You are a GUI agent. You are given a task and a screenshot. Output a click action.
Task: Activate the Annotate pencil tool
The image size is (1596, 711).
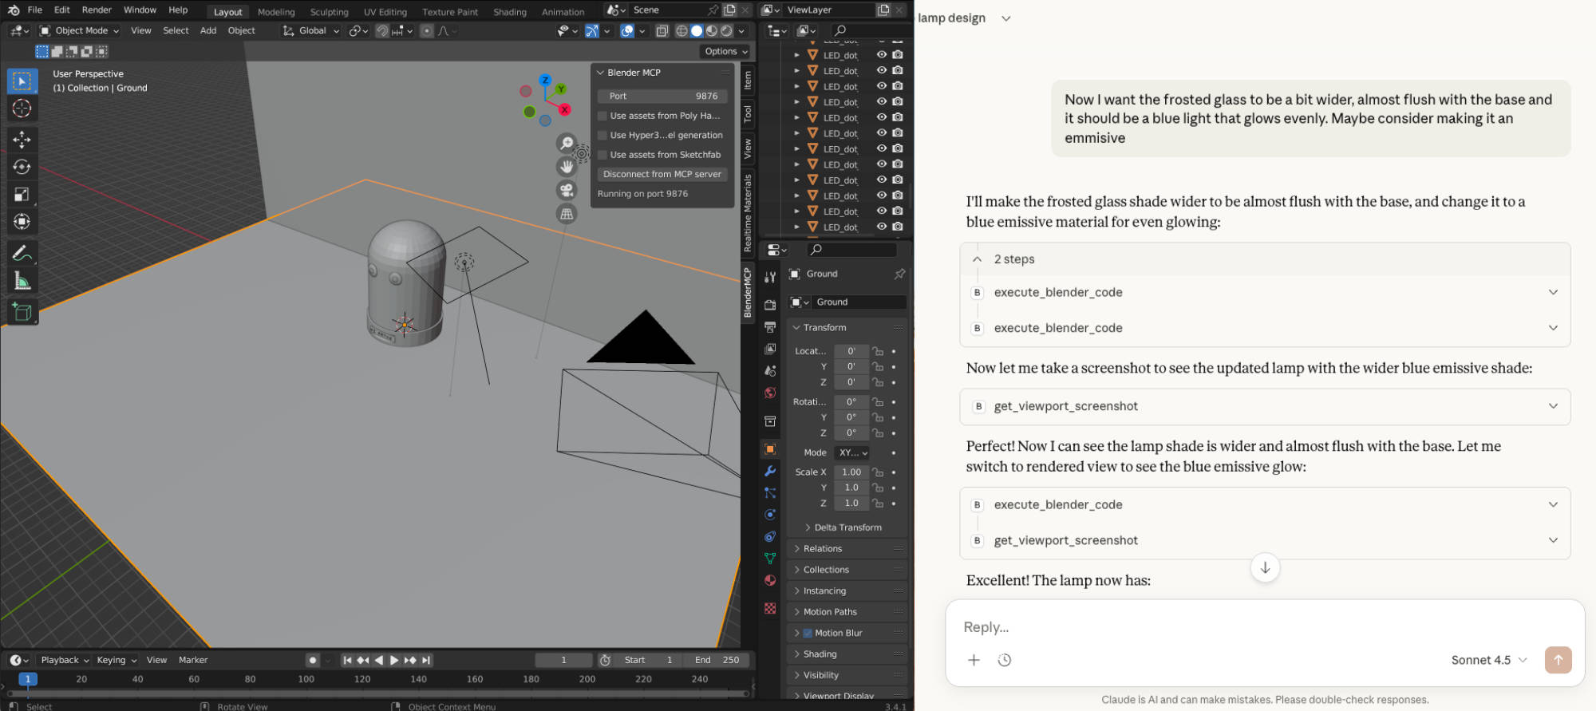click(x=22, y=254)
